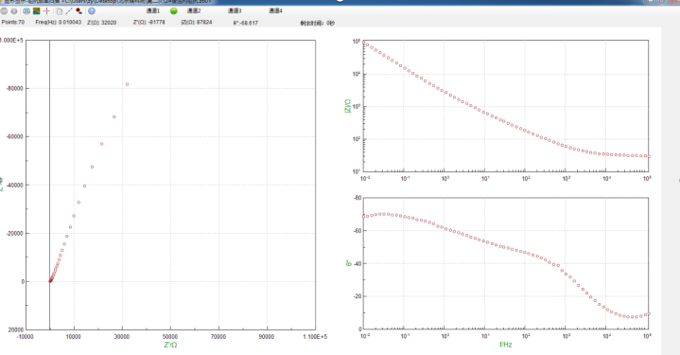Switch to channel 3 tab
680x355 pixels.
pos(235,10)
